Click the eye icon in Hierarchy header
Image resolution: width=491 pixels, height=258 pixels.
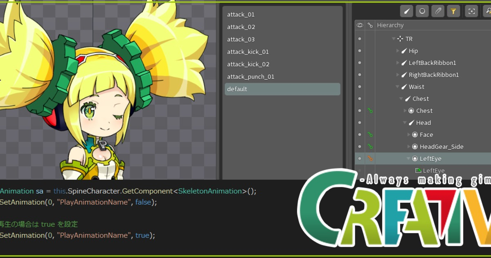[360, 25]
